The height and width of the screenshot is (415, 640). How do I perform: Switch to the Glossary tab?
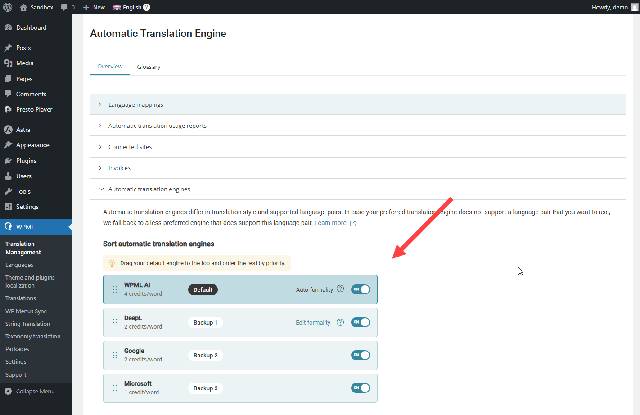[x=149, y=67]
